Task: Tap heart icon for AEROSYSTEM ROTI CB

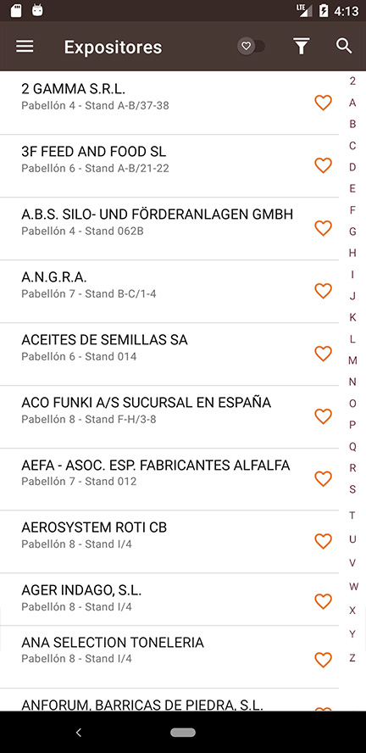Action: coord(323,541)
